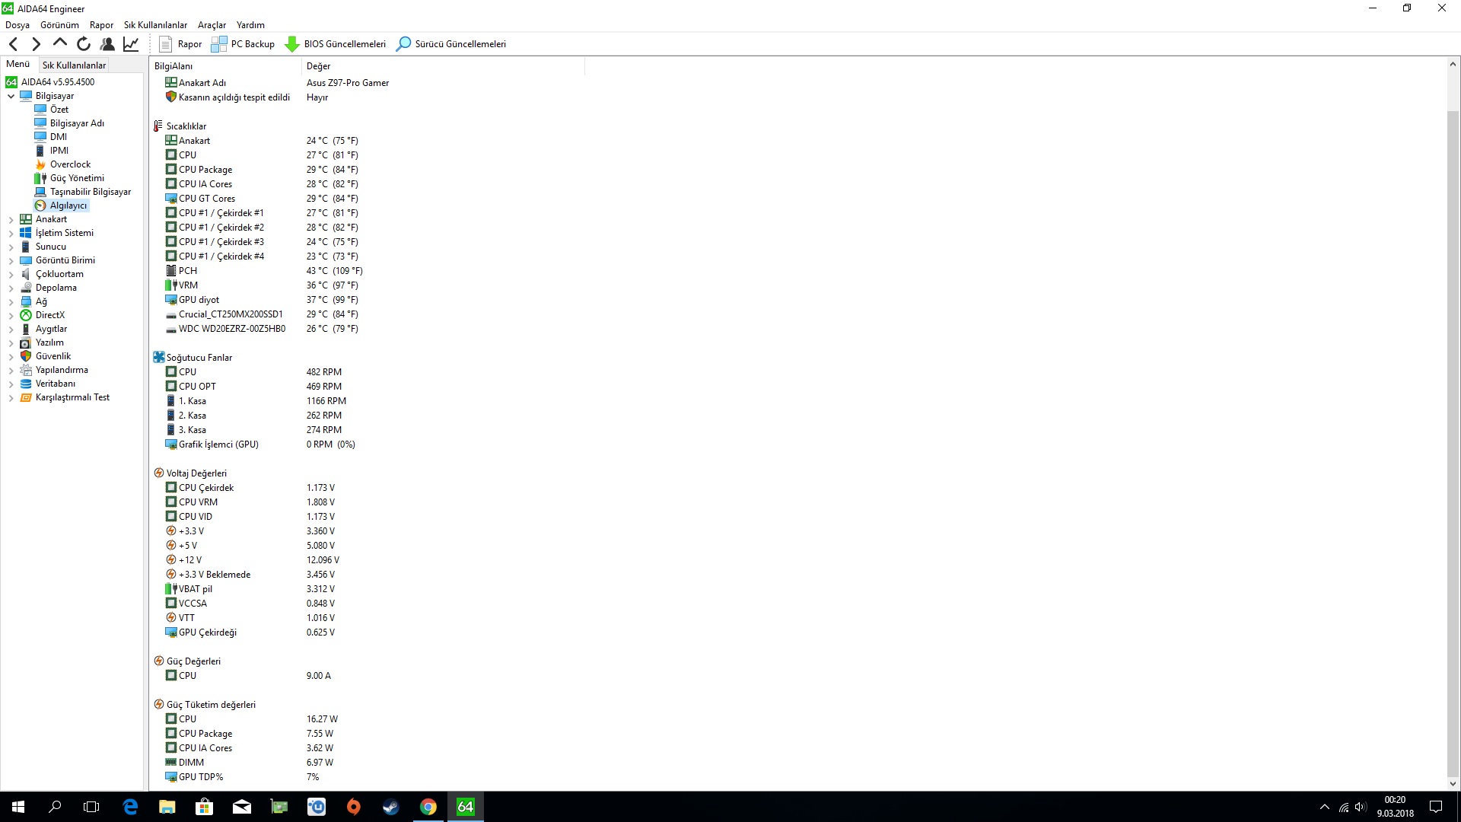1461x822 pixels.
Task: Select Güç Yönetimi in the tree
Action: pos(77,178)
